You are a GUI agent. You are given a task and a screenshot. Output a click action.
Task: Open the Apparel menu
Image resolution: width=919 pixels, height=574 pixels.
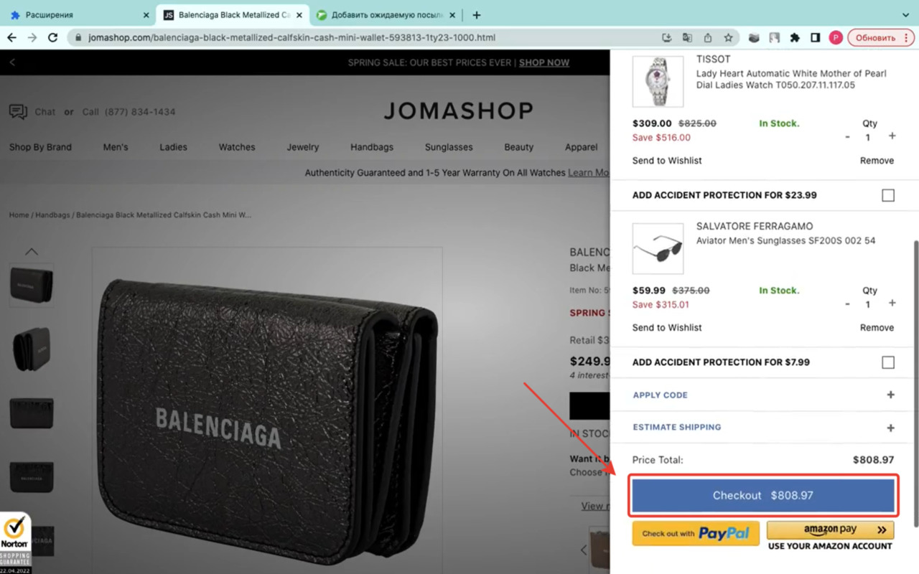tap(581, 147)
